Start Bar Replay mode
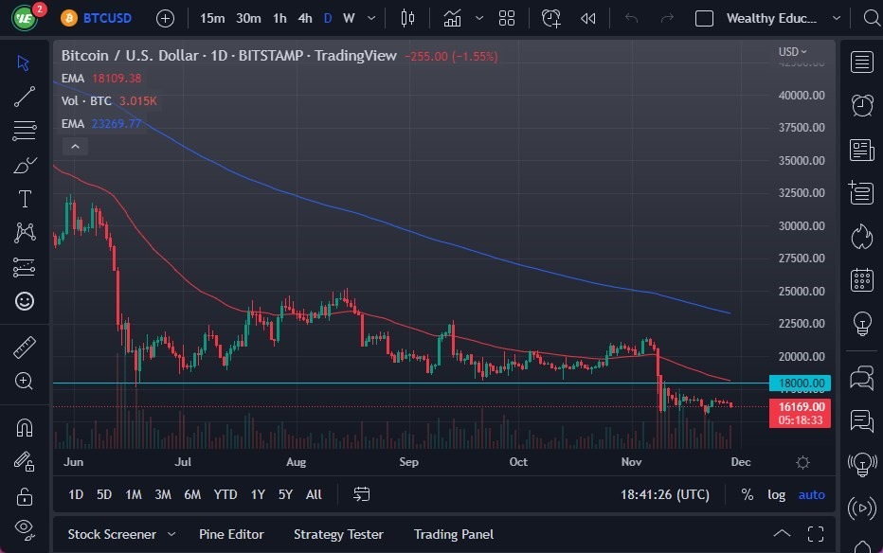This screenshot has width=883, height=553. point(587,18)
